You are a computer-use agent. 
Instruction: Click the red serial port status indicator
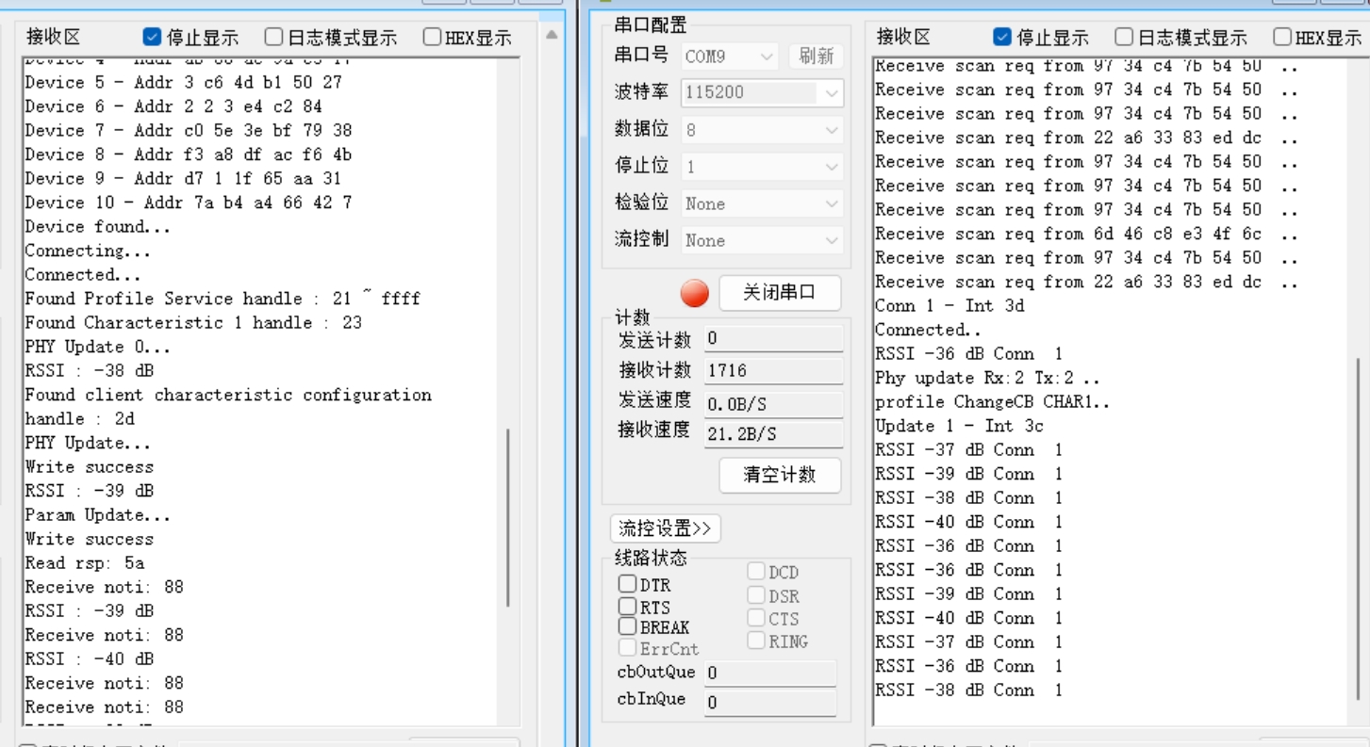point(695,294)
